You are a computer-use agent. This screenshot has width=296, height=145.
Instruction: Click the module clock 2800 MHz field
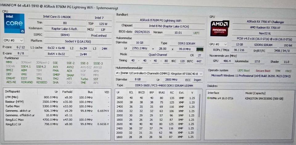click(171, 80)
